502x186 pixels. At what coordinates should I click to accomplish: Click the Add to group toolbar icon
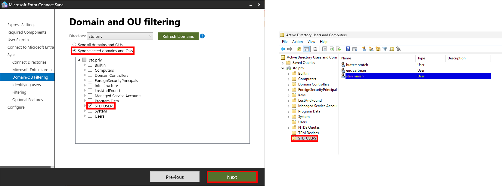pyautogui.click(x=399, y=49)
